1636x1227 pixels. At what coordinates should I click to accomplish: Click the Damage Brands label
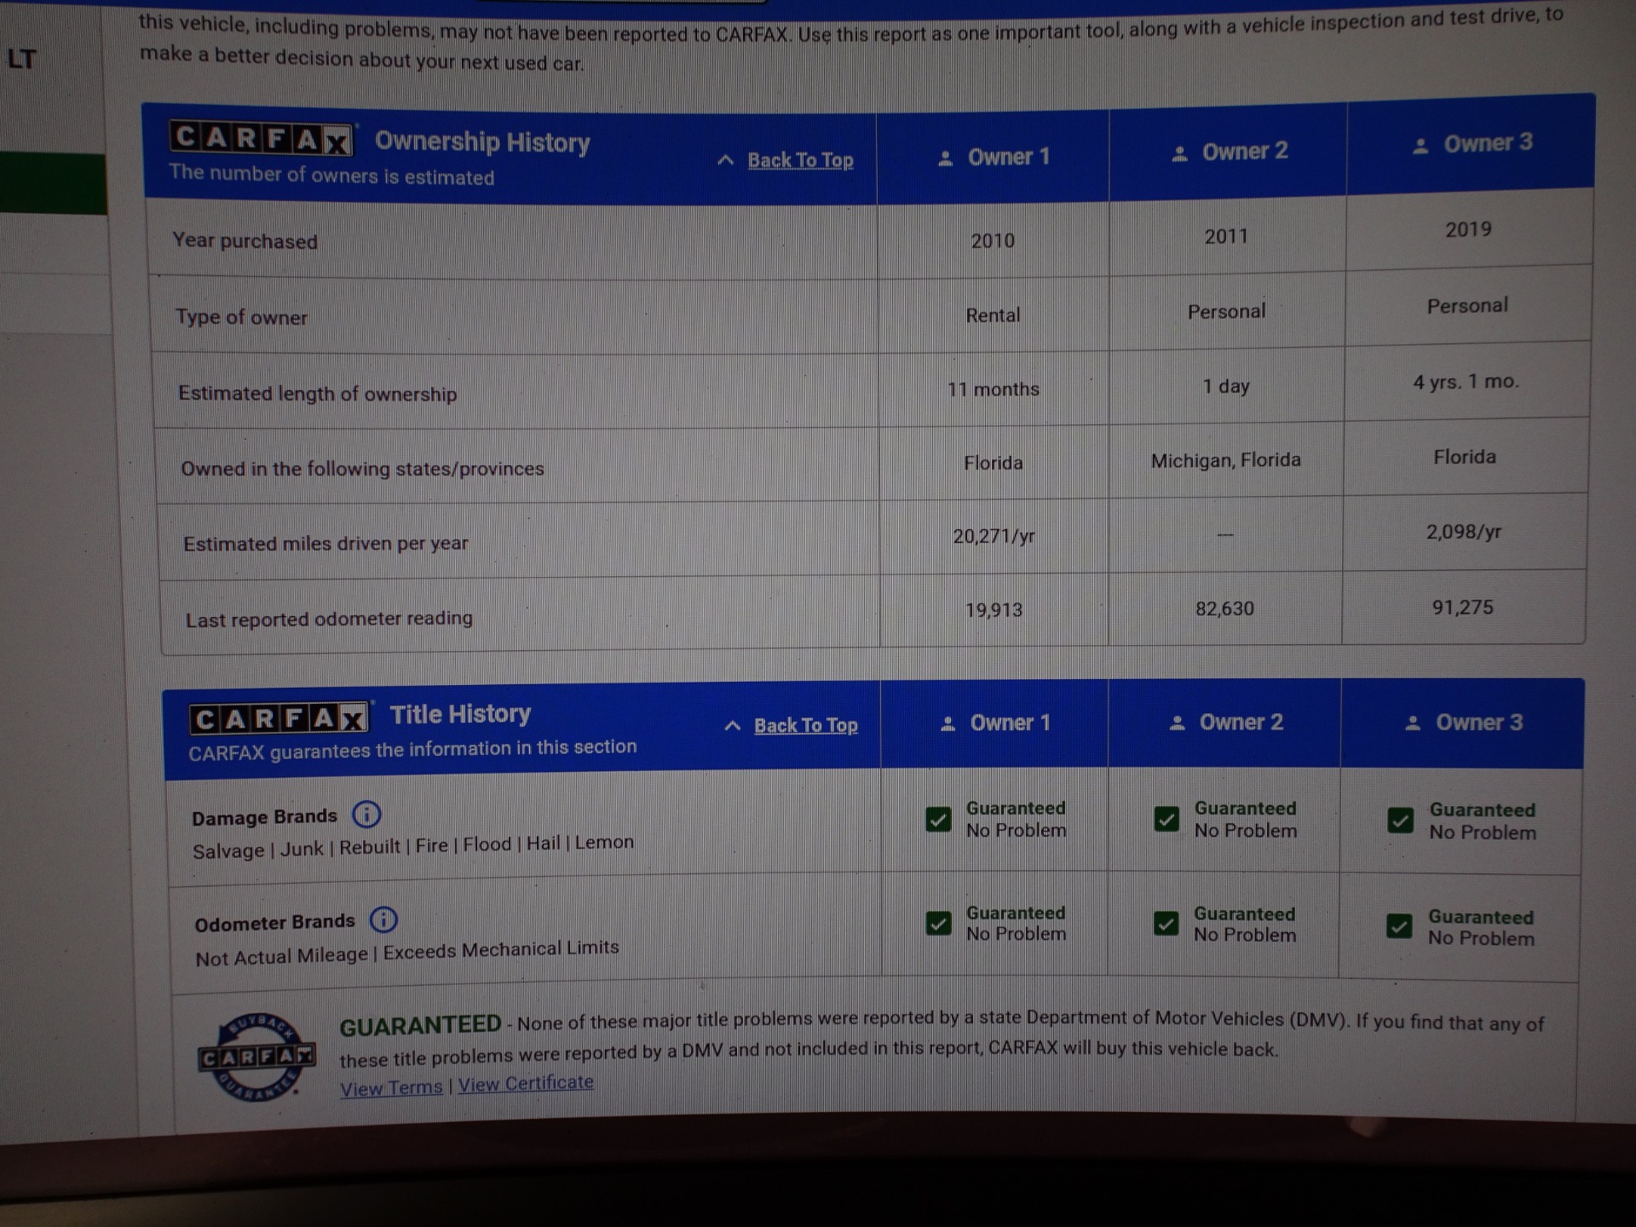click(264, 817)
